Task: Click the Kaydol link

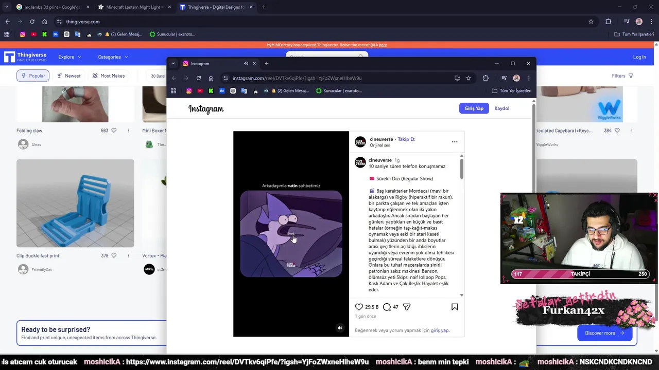Action: [501, 108]
